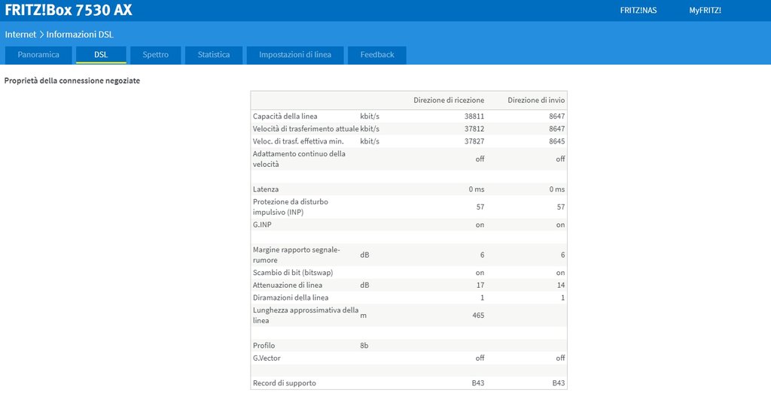
Task: Switch to the Spettro tab
Action: coord(156,55)
